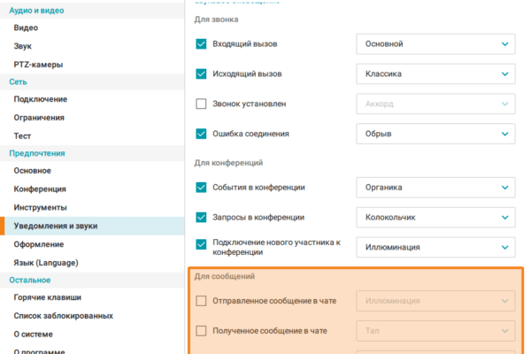Go to Подключение network settings
531x354 pixels.
click(39, 99)
